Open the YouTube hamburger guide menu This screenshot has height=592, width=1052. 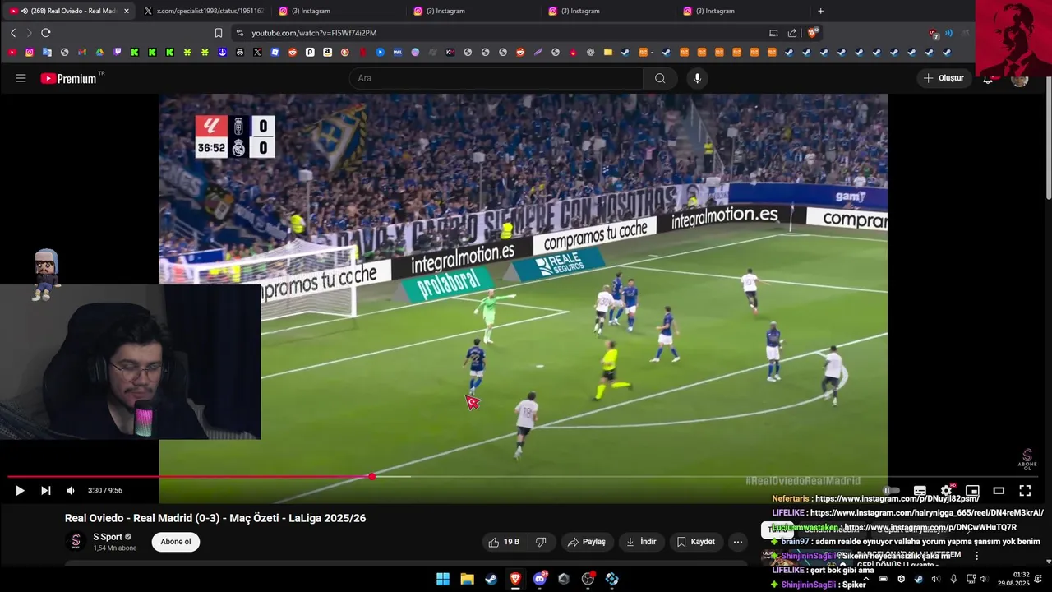21,78
